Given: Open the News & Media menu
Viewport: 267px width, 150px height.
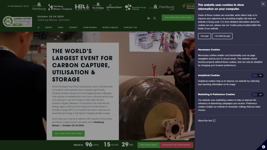Looking at the screenshot, I should point(110,27).
